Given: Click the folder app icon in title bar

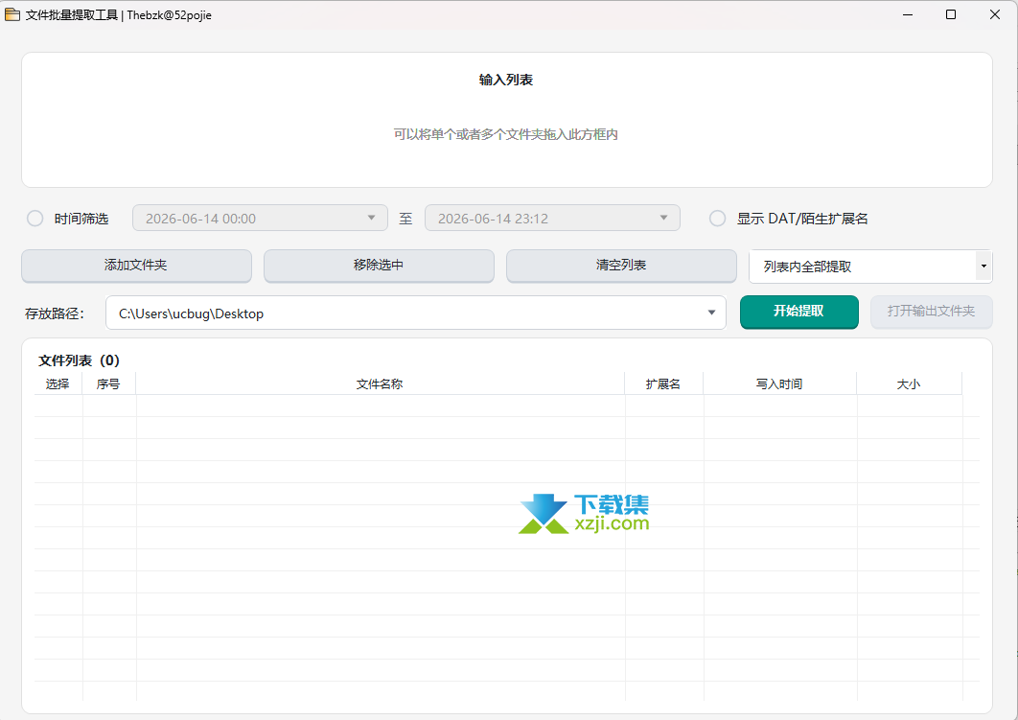Looking at the screenshot, I should tap(12, 14).
